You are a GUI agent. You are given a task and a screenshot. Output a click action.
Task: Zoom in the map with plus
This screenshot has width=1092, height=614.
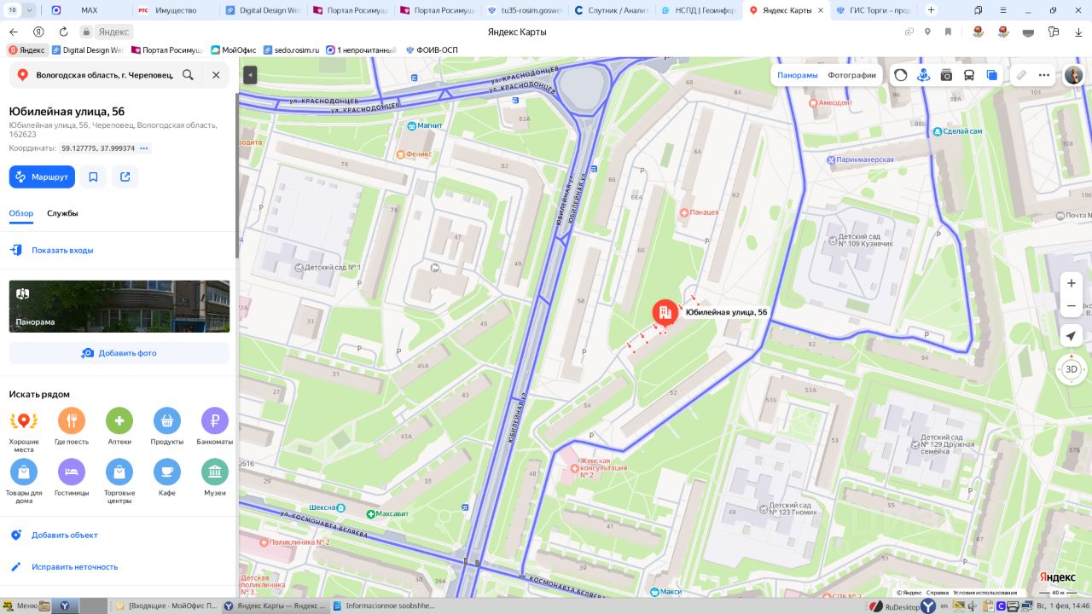tap(1072, 283)
